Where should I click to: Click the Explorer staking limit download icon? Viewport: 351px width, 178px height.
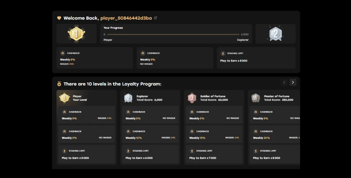pos(128,151)
